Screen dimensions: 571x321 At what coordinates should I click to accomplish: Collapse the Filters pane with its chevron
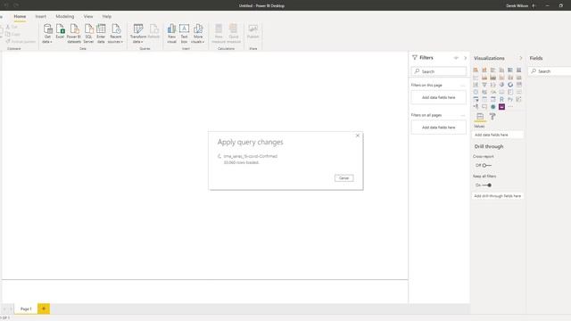coord(465,58)
